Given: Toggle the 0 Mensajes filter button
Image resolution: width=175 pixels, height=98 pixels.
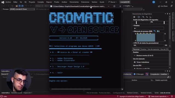Looking at the screenshot, I should (139, 74).
